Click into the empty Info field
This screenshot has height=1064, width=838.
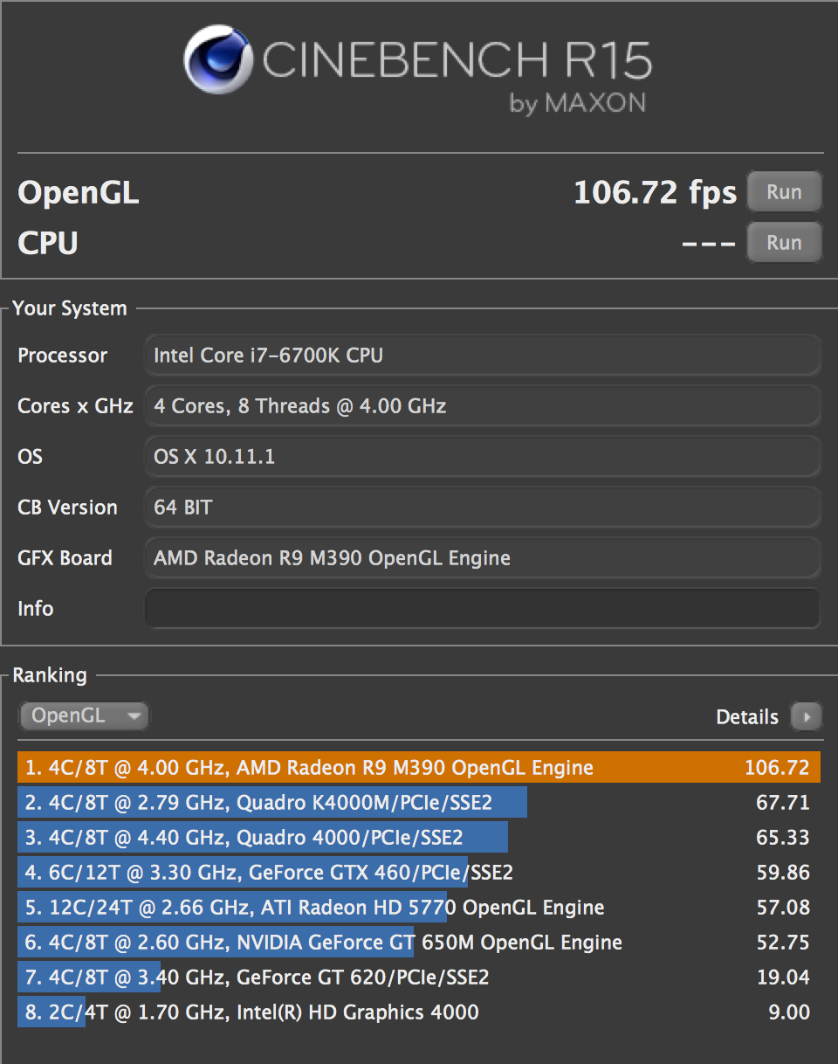point(481,608)
